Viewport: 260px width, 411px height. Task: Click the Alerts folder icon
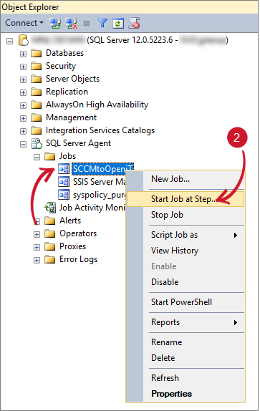[50, 221]
